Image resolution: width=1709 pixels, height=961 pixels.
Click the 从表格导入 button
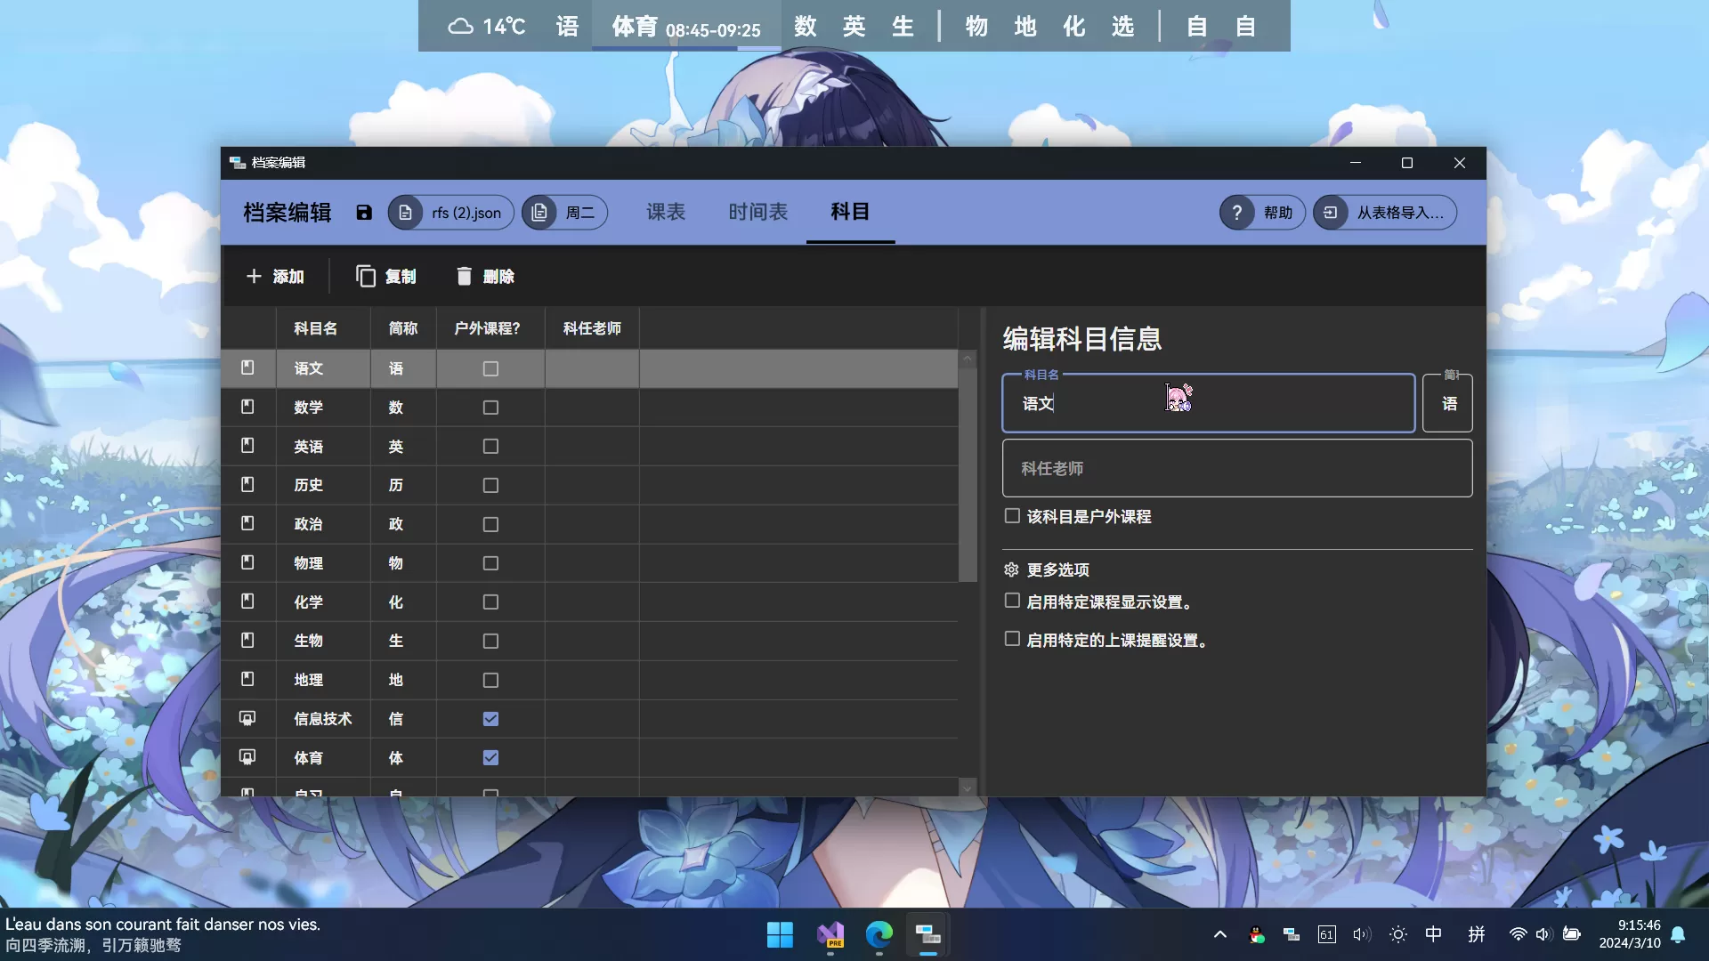click(1383, 212)
